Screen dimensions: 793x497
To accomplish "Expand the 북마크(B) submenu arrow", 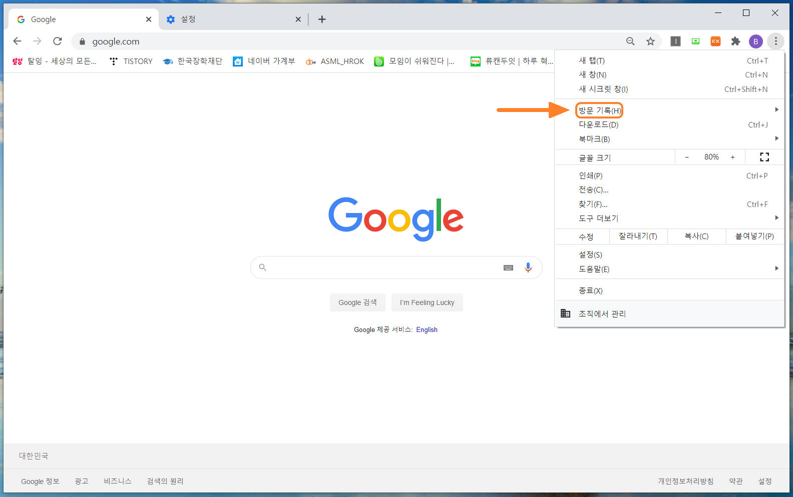I will click(776, 138).
